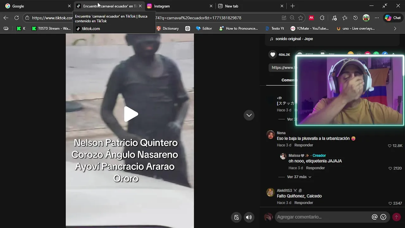
Task: Mention a user with @ icon
Action: (x=375, y=217)
